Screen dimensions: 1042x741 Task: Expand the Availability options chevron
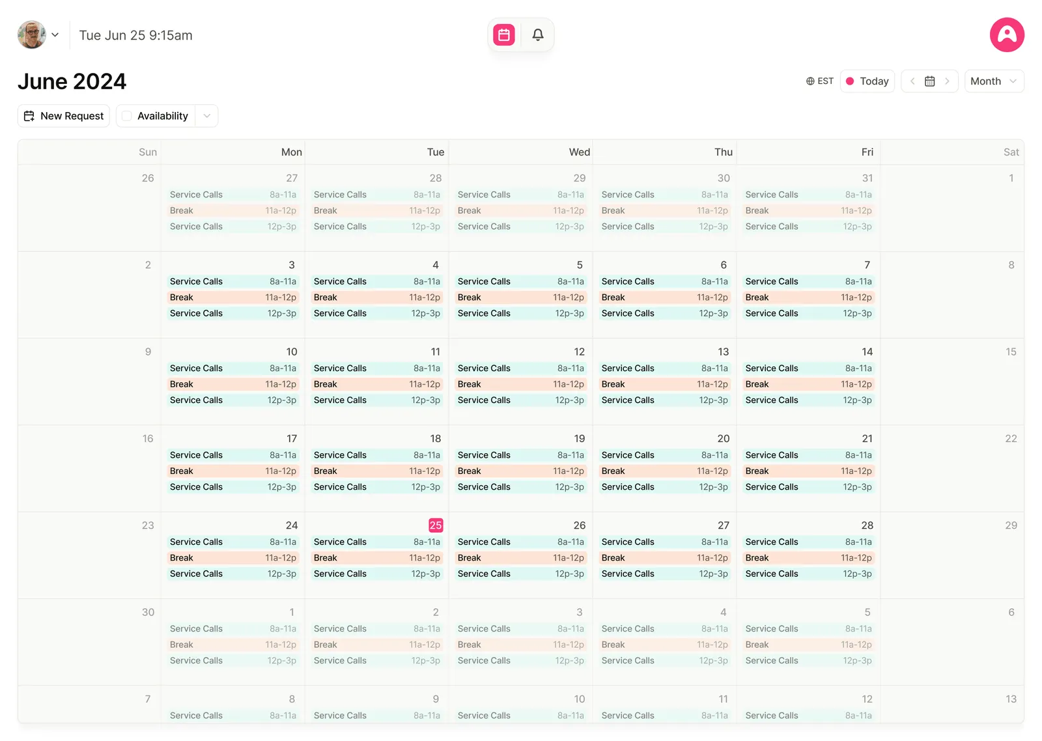207,116
